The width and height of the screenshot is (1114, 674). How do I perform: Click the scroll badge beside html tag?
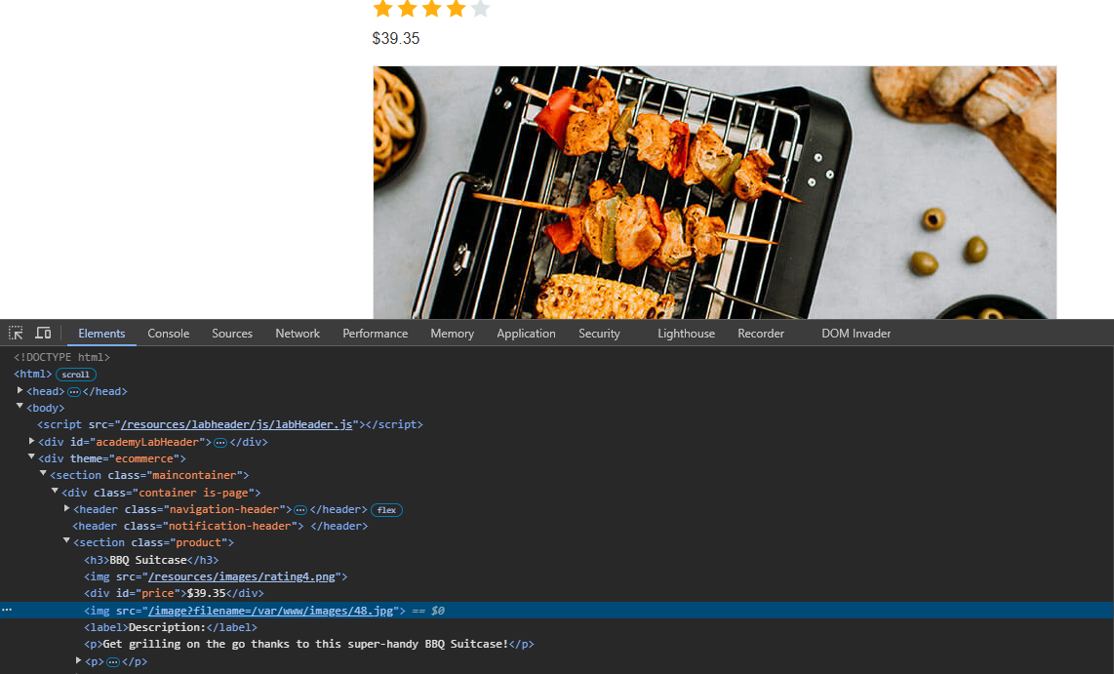point(75,375)
